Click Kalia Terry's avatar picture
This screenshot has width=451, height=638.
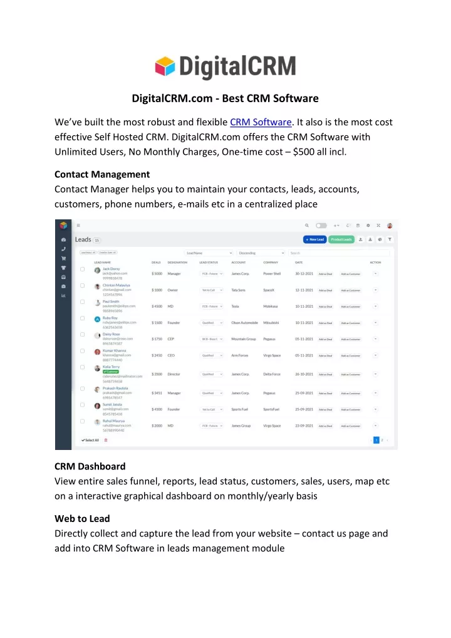[97, 369]
